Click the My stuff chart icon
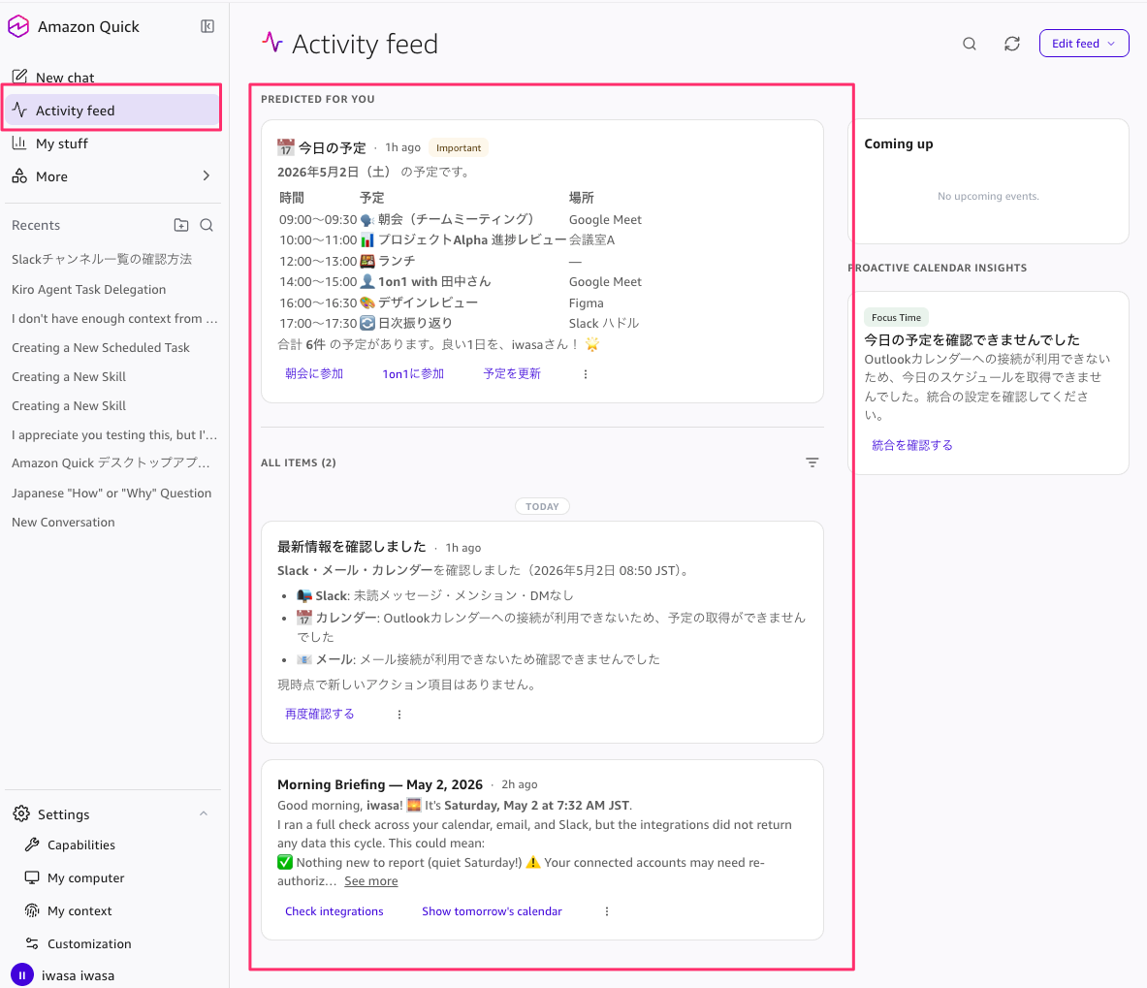This screenshot has width=1147, height=988. click(19, 143)
